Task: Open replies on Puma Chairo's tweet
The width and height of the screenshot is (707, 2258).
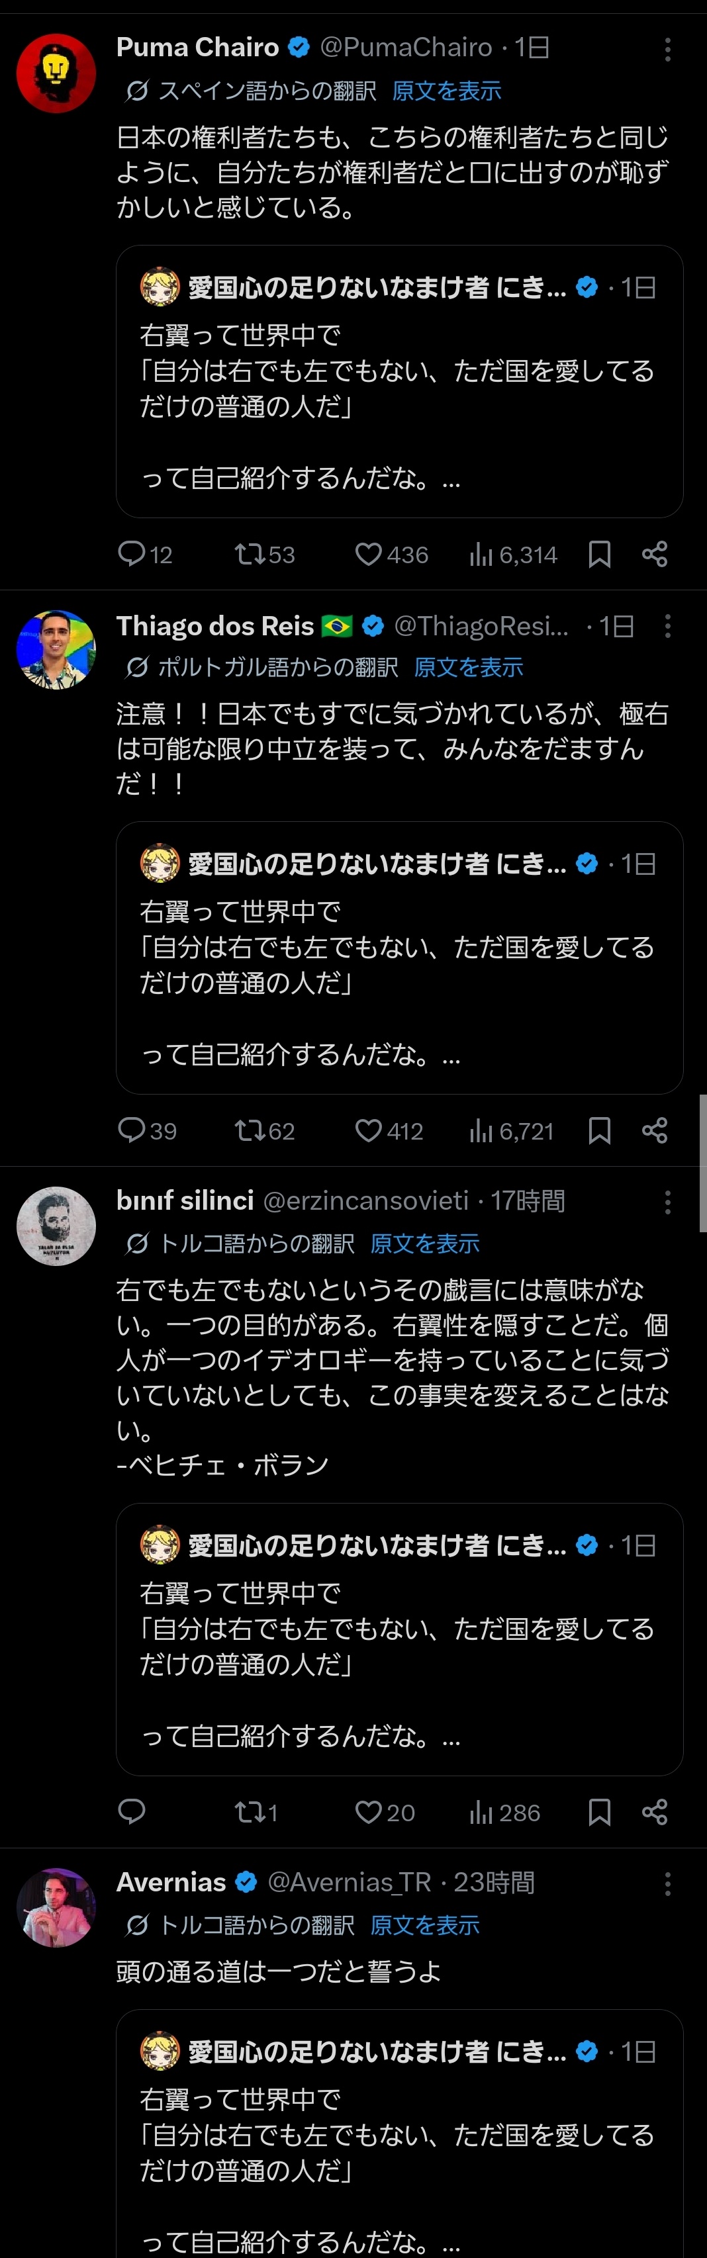Action: [132, 554]
